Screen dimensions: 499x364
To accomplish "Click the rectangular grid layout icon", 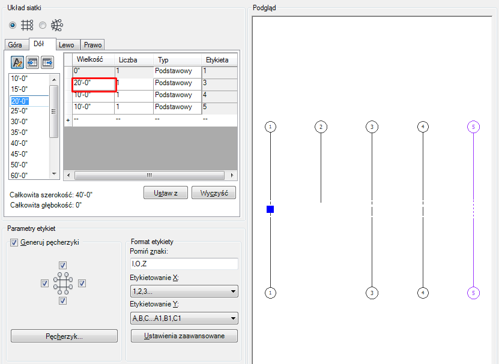I will [27, 25].
